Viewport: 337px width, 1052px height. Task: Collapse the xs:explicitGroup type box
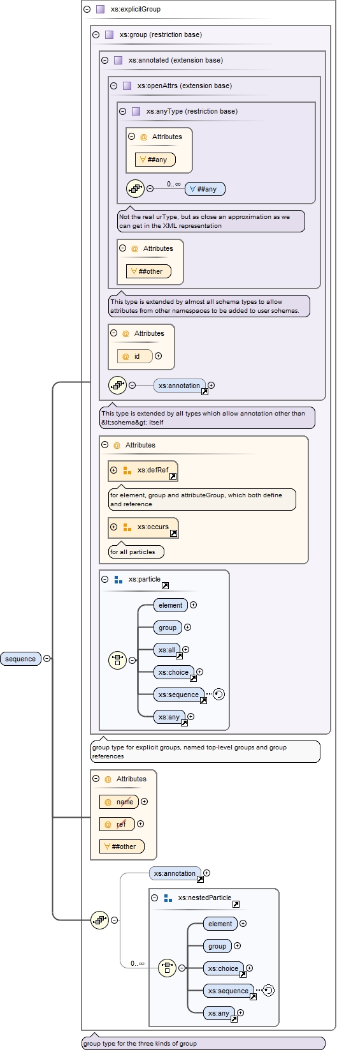click(x=87, y=10)
